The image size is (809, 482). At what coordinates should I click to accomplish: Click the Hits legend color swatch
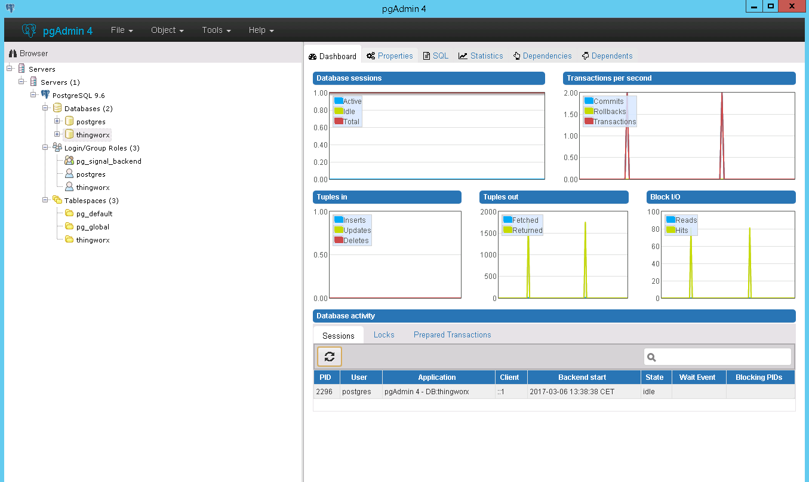670,230
